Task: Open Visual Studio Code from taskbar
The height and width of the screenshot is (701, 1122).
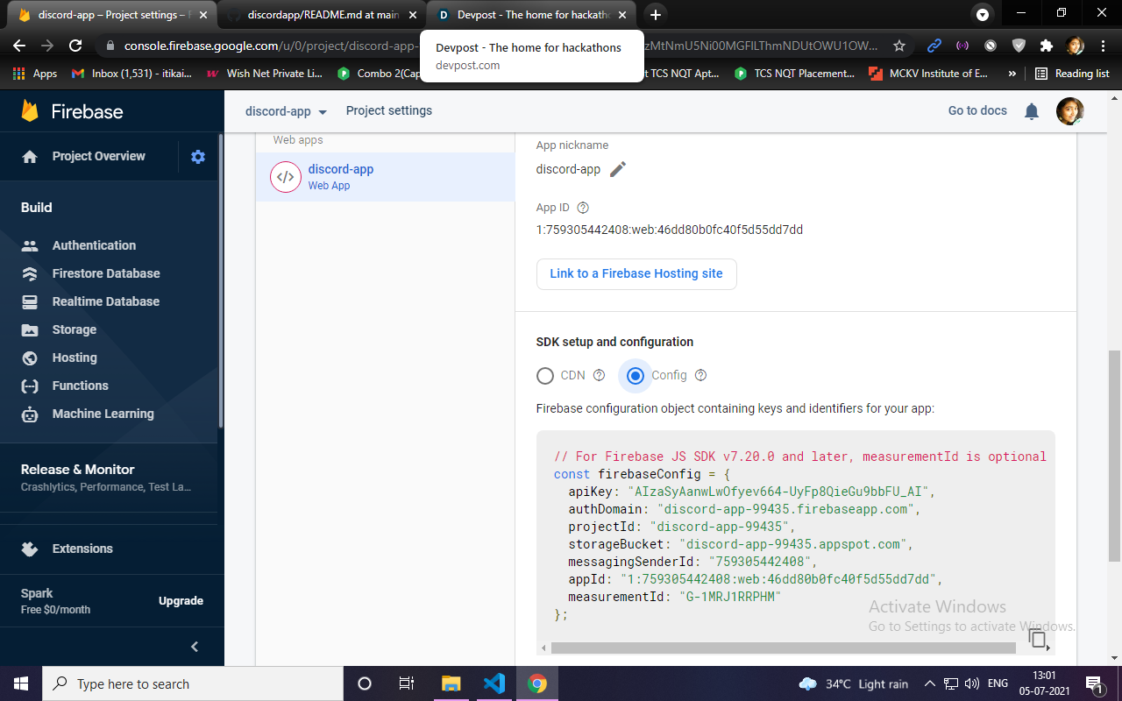Action: coord(494,683)
